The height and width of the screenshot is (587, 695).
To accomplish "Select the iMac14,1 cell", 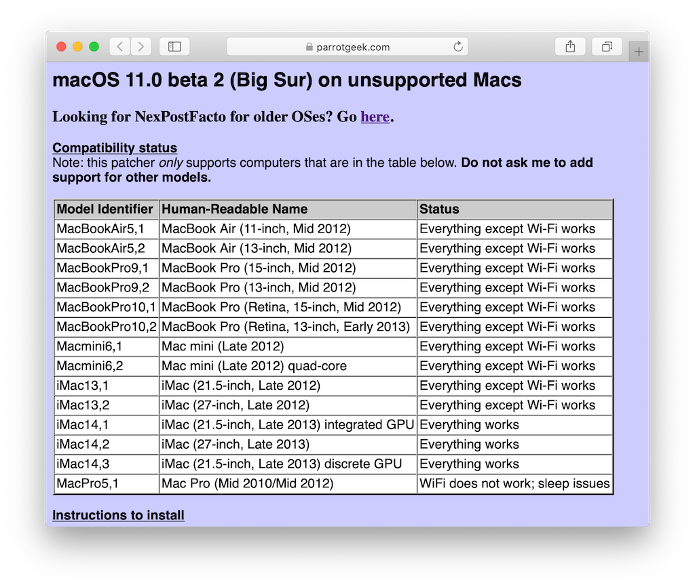I will (x=107, y=424).
